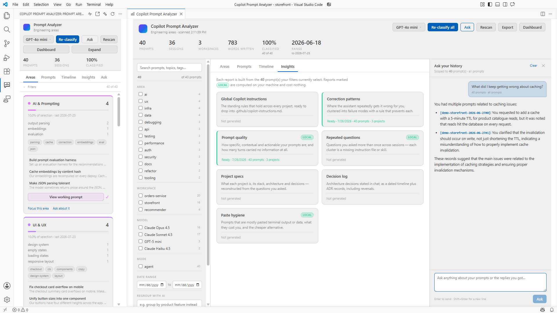
Task: Click the Split Editor Right icon
Action: click(543, 14)
